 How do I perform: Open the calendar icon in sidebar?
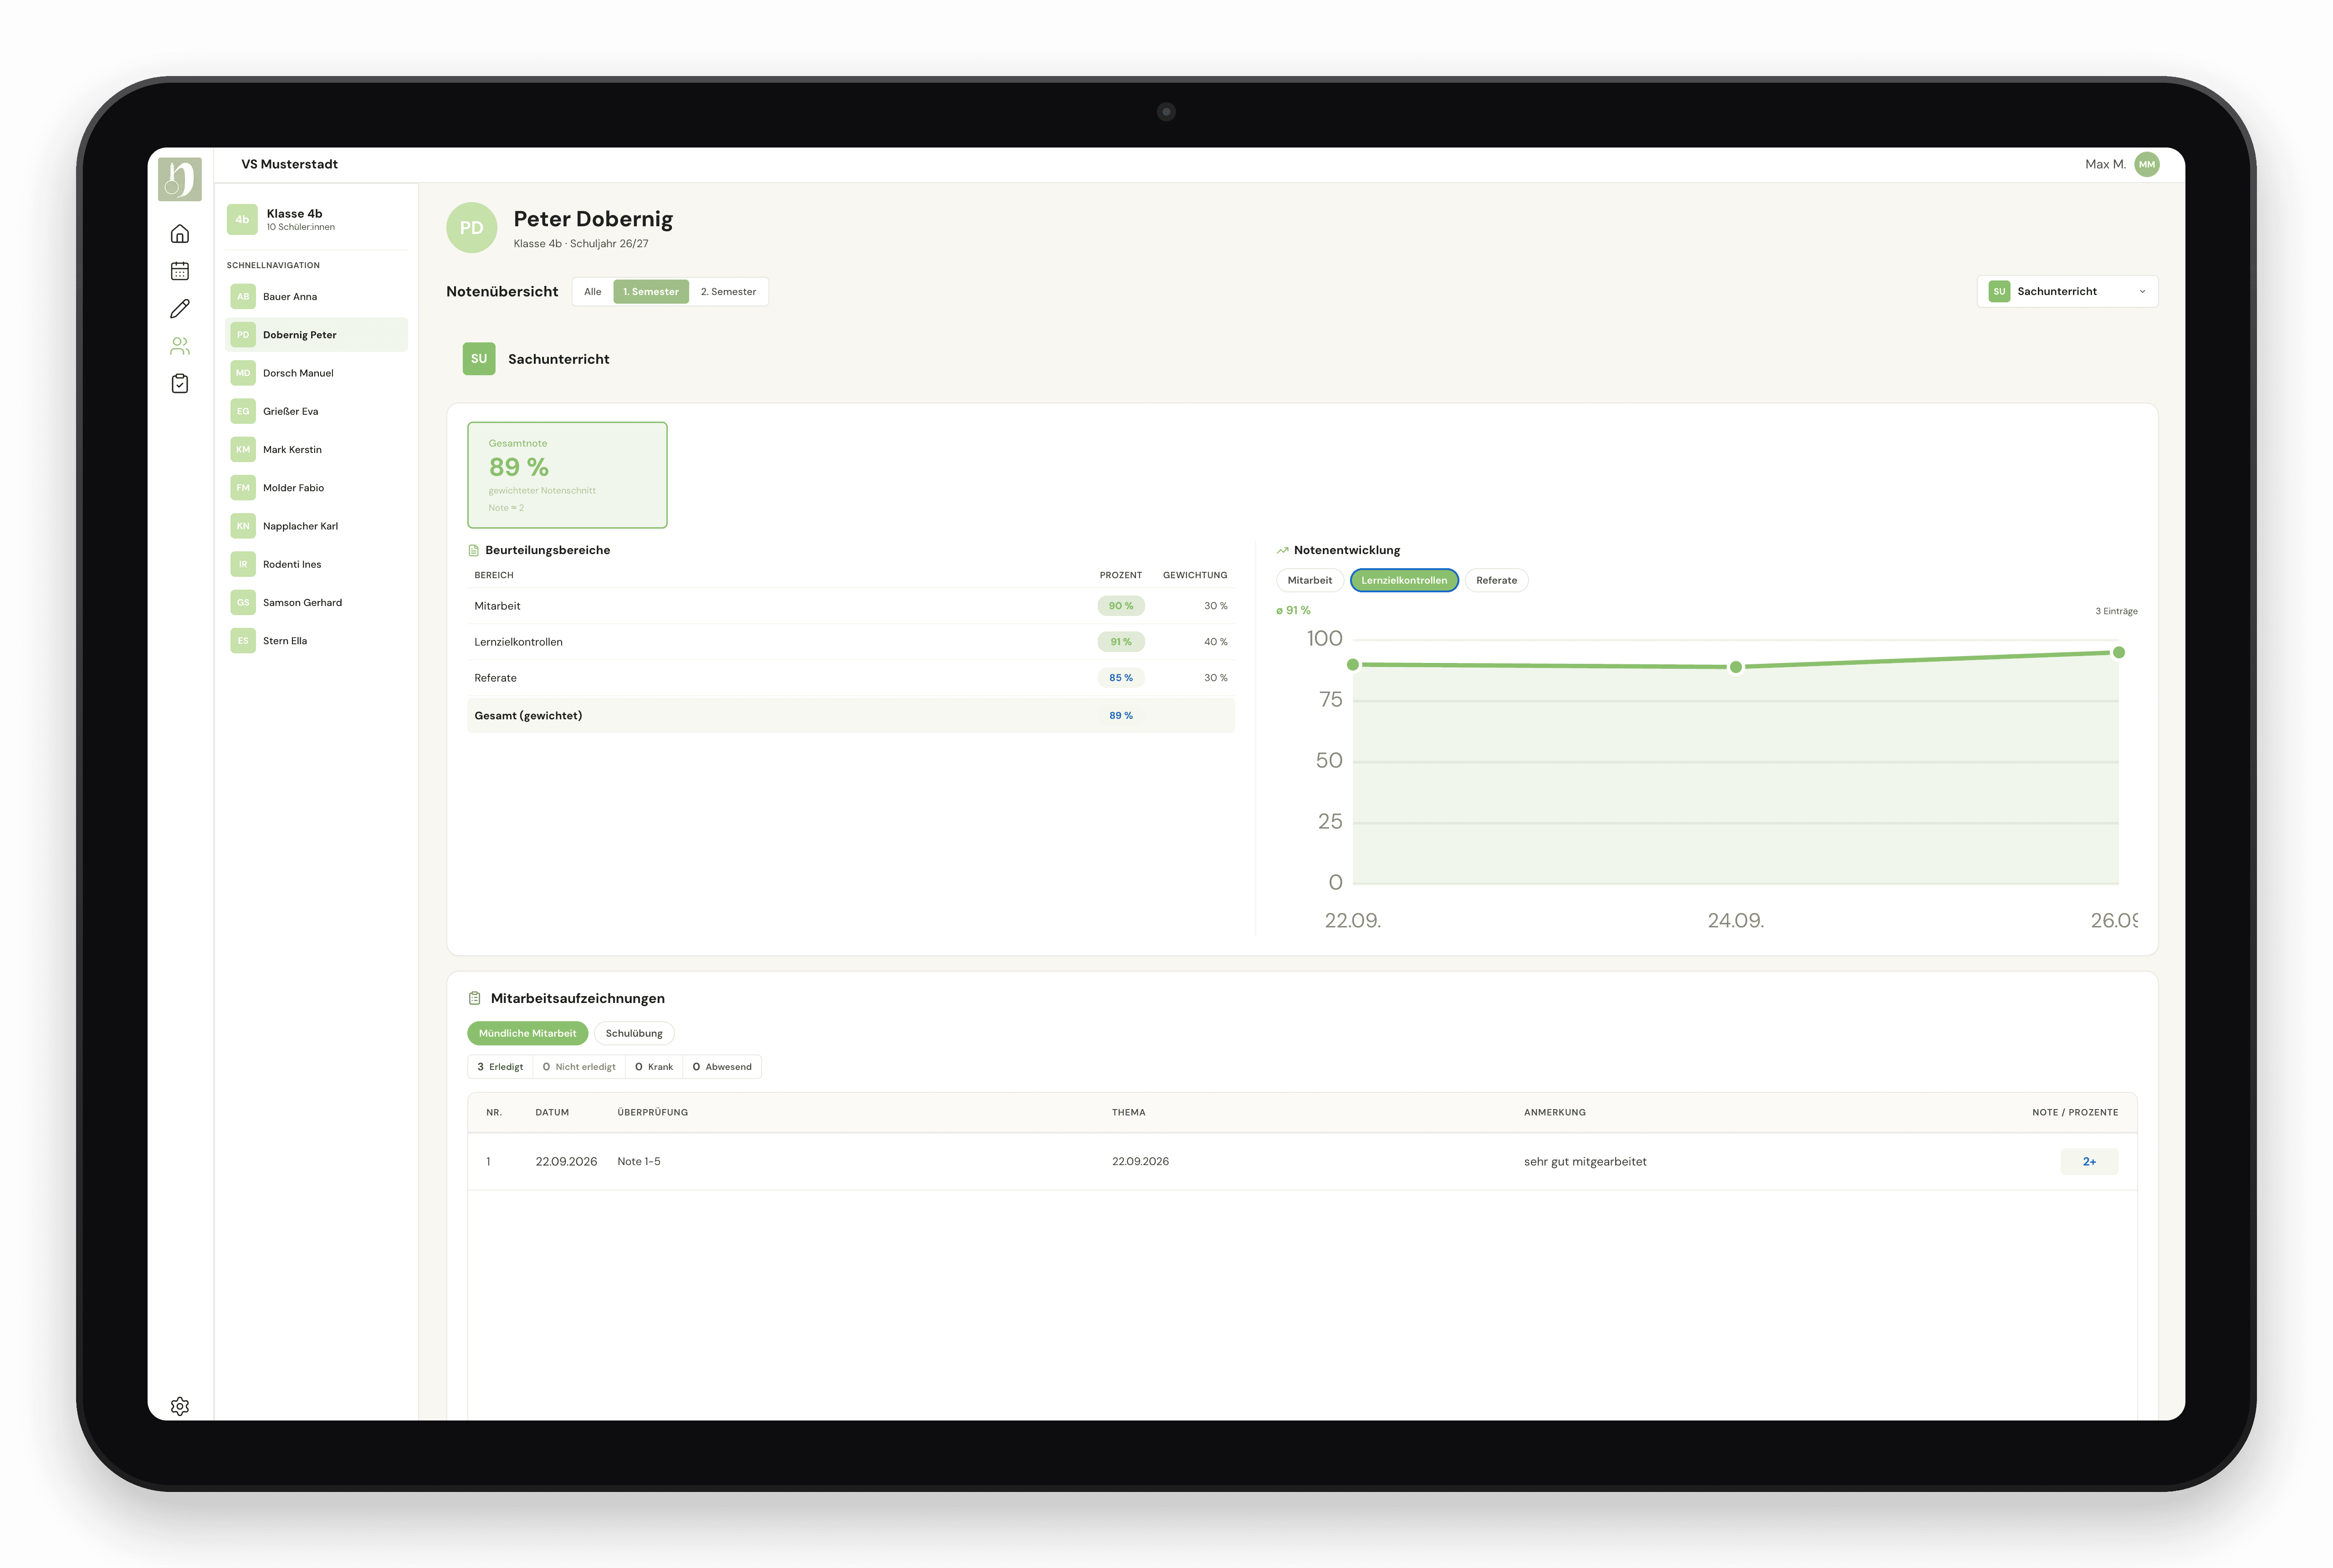180,271
